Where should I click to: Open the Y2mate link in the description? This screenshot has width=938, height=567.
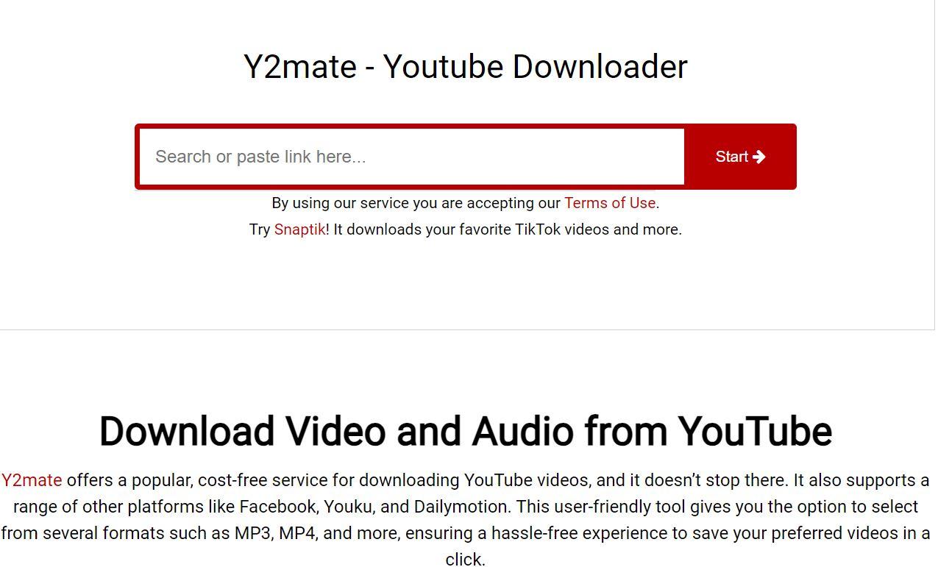(32, 480)
